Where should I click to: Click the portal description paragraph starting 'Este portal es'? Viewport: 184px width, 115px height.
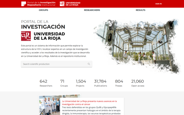[56, 51]
